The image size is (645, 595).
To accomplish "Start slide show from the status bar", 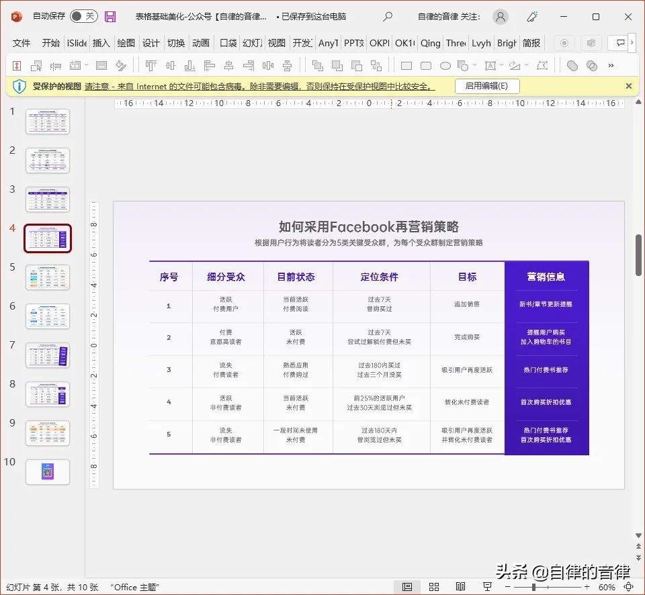I will pos(488,587).
